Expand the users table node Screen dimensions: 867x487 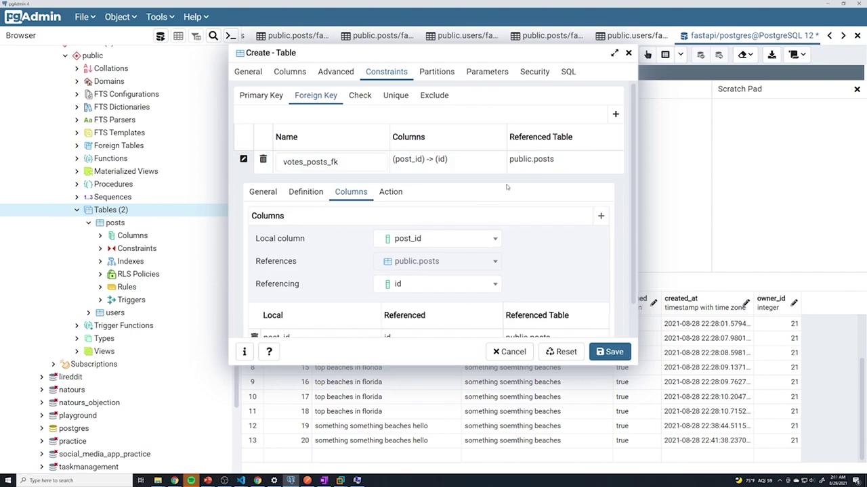click(89, 313)
